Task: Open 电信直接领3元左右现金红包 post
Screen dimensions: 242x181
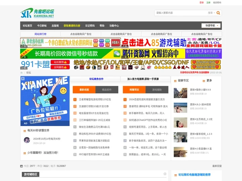Action: click(94, 113)
